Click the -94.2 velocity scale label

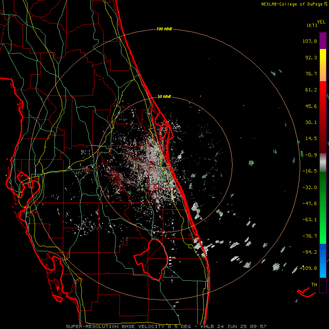click(x=310, y=252)
